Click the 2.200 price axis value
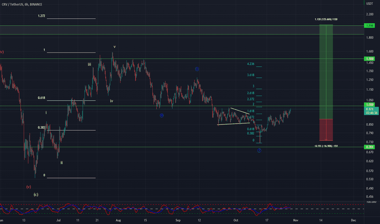The width and height of the screenshot is (380, 224). pos(370,14)
